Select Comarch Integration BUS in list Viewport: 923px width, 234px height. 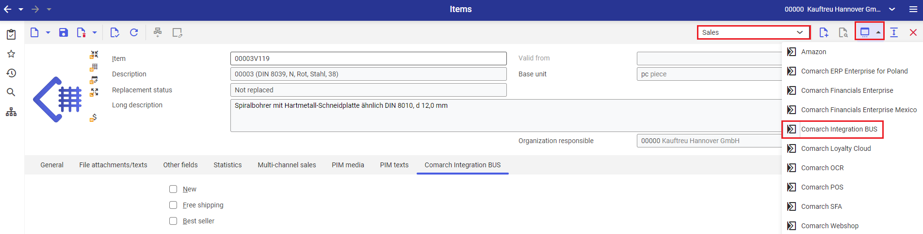point(852,129)
